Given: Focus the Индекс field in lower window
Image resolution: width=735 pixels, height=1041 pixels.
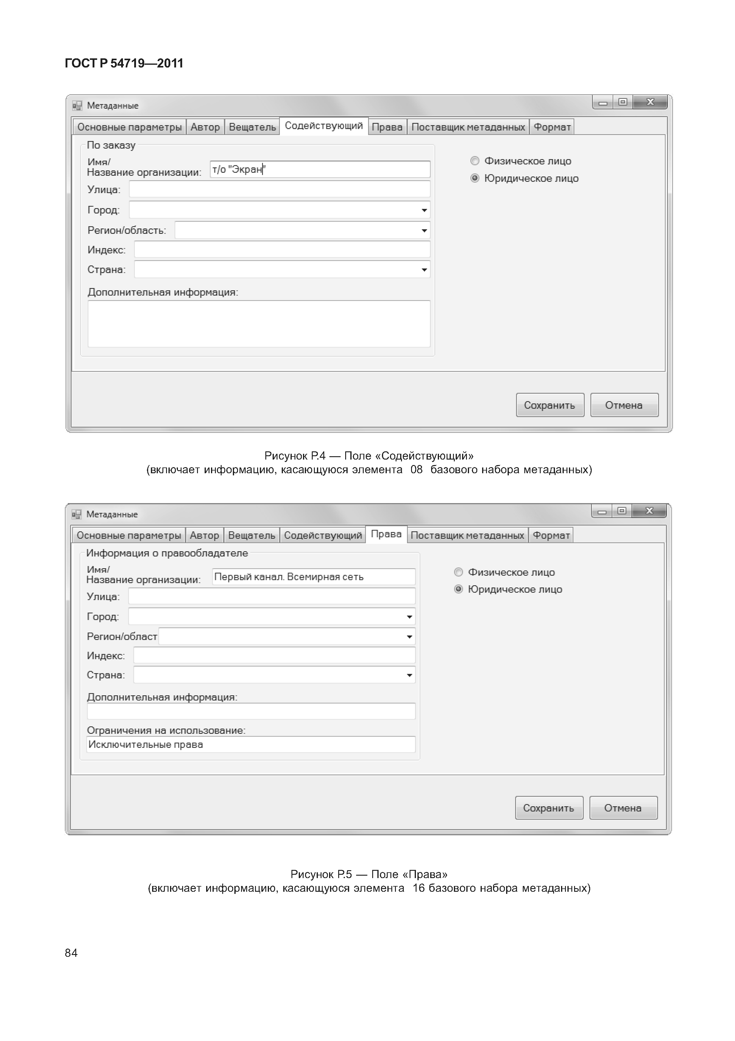Looking at the screenshot, I should 274,656.
